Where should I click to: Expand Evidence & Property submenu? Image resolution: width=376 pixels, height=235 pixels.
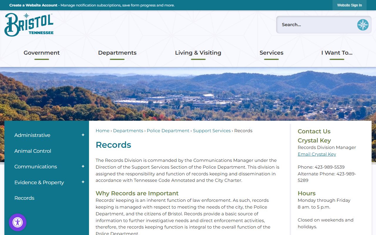tap(83, 182)
